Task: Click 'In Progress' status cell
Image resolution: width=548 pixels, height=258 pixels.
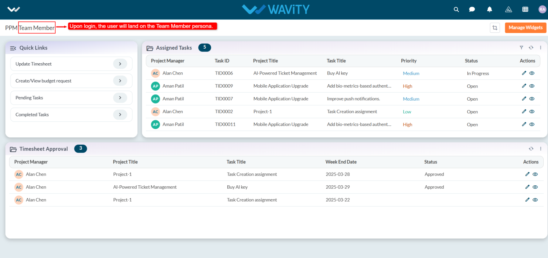Action: coord(478,73)
